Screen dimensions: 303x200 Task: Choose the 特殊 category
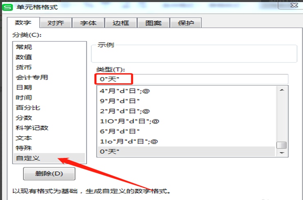(x=49, y=148)
